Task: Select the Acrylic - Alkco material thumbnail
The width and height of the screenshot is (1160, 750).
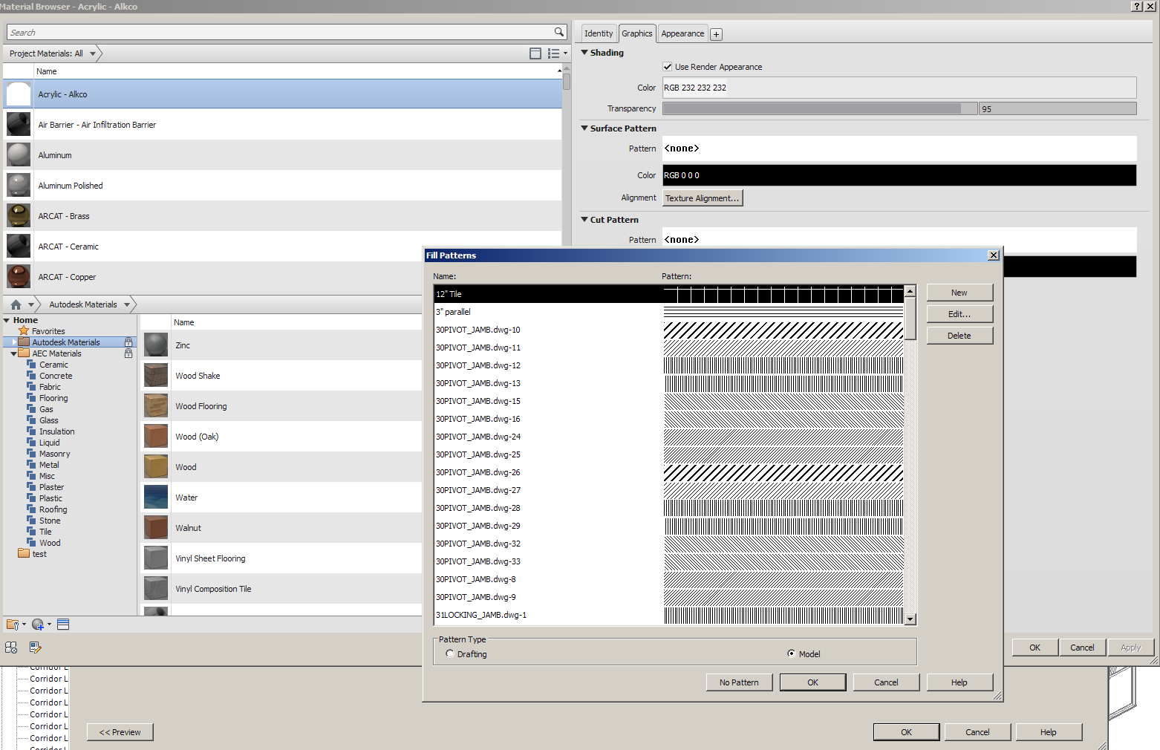Action: [19, 94]
